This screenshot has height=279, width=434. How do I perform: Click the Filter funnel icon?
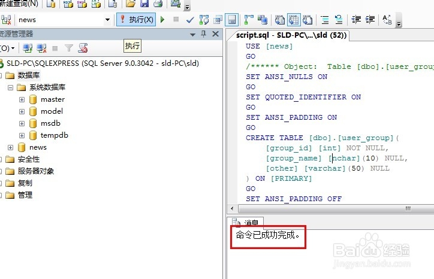pyautogui.click(x=69, y=48)
